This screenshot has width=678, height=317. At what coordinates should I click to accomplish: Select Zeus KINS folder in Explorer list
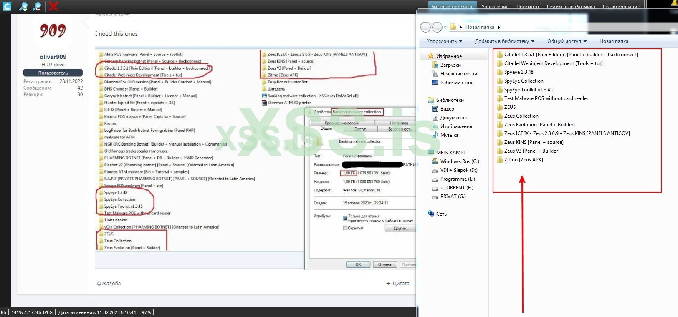point(530,142)
